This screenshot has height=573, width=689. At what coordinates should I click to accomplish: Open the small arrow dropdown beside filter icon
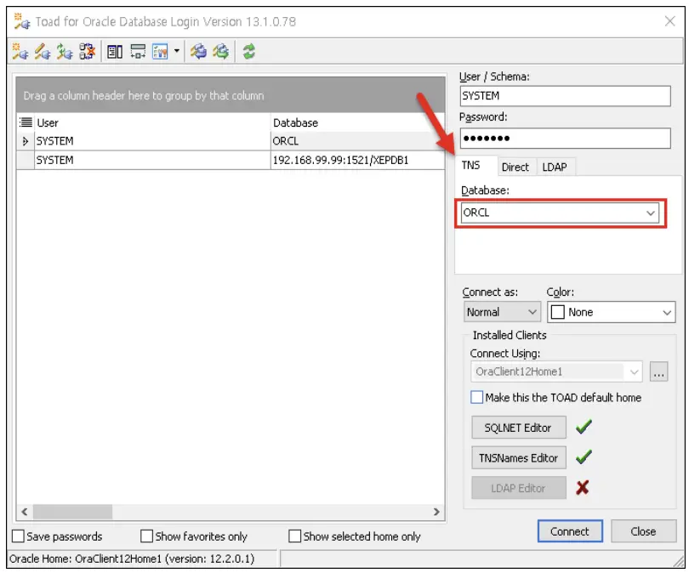(x=177, y=51)
